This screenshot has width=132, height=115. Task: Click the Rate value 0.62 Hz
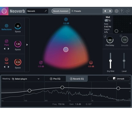108,27
